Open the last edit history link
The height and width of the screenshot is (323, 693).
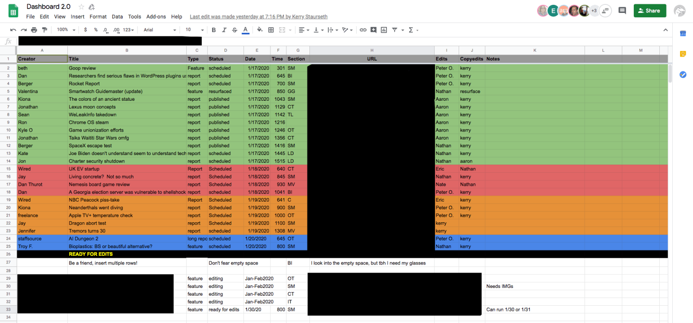(x=258, y=16)
